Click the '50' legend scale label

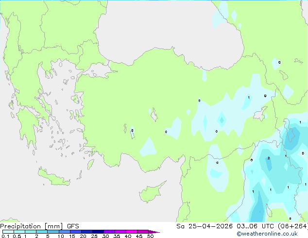pos(150,236)
